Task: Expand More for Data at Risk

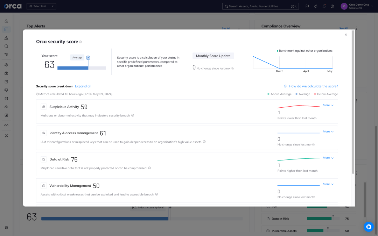Action: coord(328,158)
